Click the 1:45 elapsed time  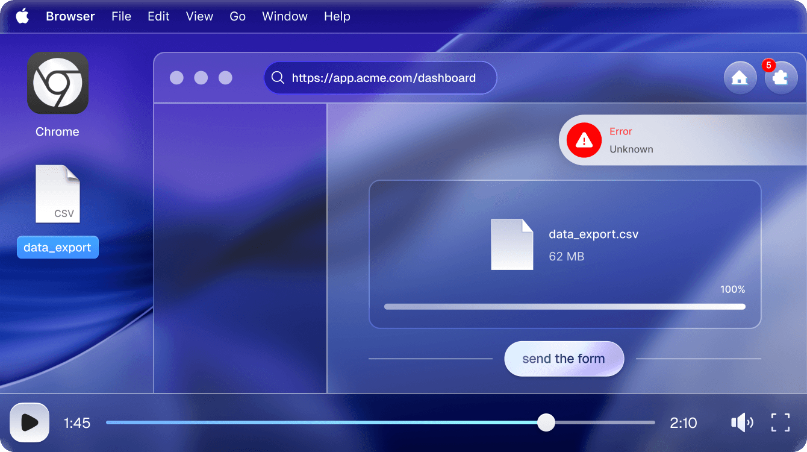77,423
